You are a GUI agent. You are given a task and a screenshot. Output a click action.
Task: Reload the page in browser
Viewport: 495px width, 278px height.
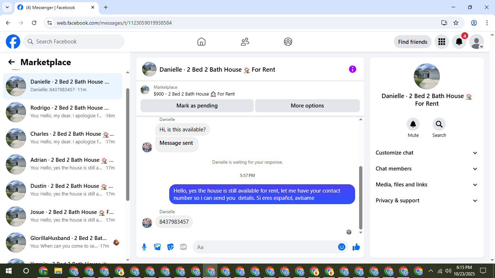pos(34,23)
